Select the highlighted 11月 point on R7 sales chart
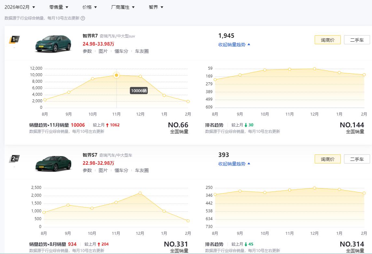The width and height of the screenshot is (372, 254). click(x=117, y=75)
